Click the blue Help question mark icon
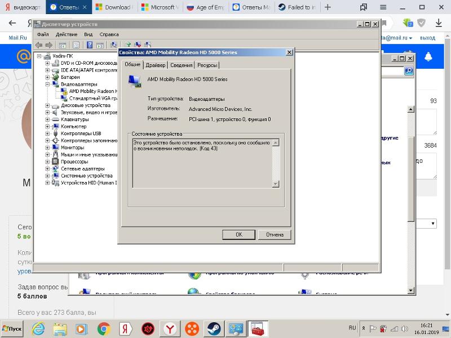This screenshot has height=338, width=451. point(90,45)
